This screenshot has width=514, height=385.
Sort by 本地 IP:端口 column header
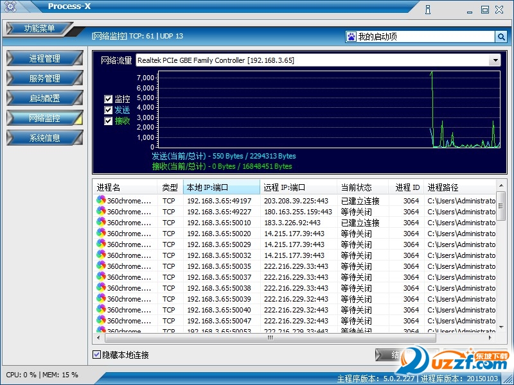click(x=221, y=187)
